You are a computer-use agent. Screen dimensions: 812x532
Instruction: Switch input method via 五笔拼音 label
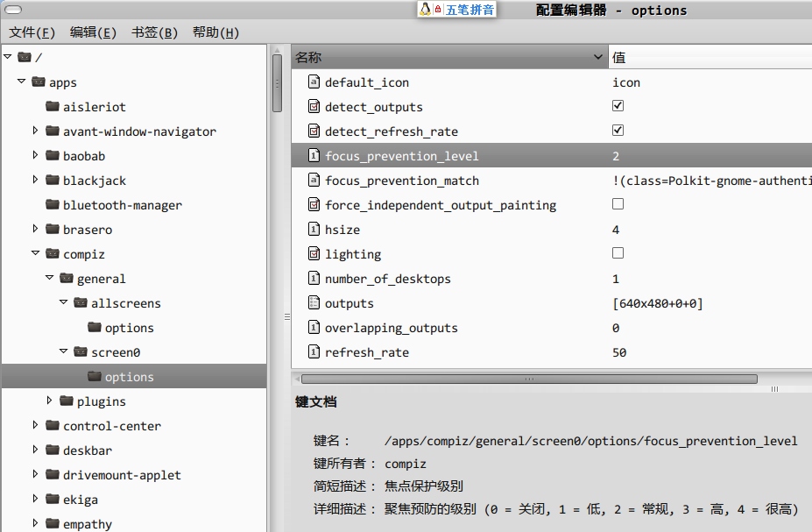pos(470,10)
